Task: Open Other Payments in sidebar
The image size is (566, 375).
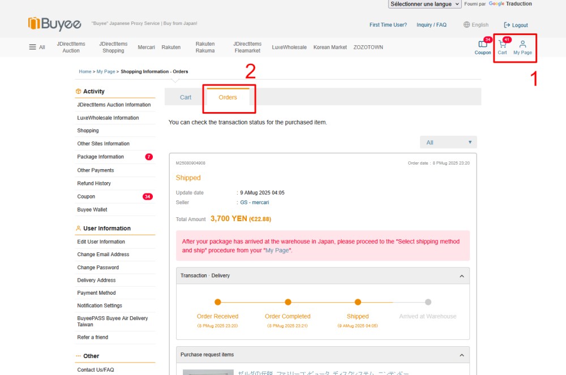Action: pos(96,170)
